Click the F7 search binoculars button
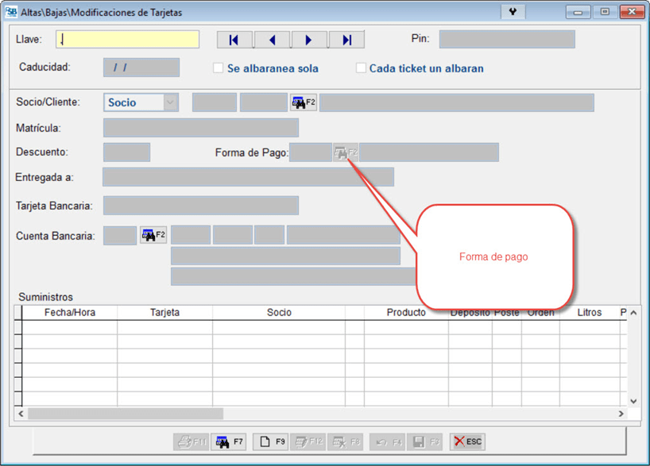Image resolution: width=650 pixels, height=466 pixels. [x=229, y=441]
